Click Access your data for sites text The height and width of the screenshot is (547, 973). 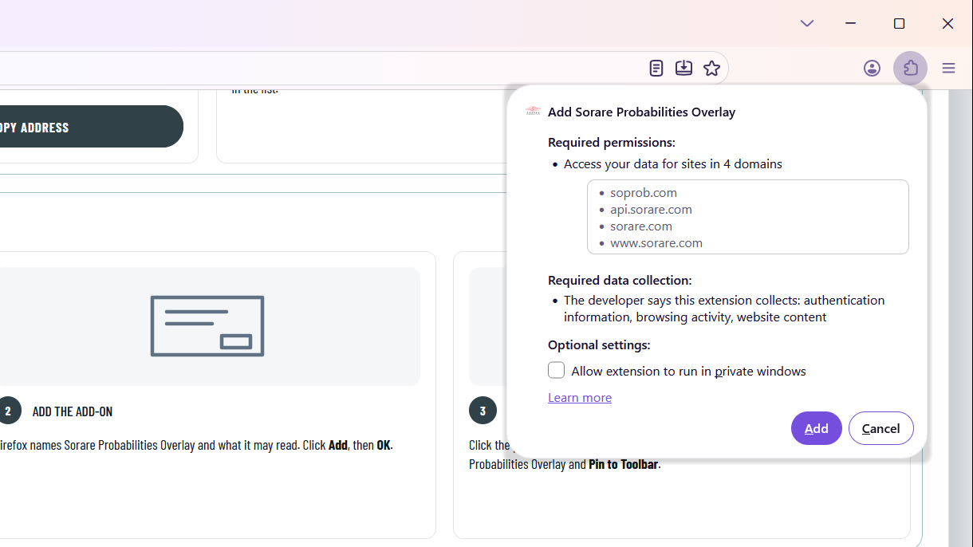coord(673,164)
